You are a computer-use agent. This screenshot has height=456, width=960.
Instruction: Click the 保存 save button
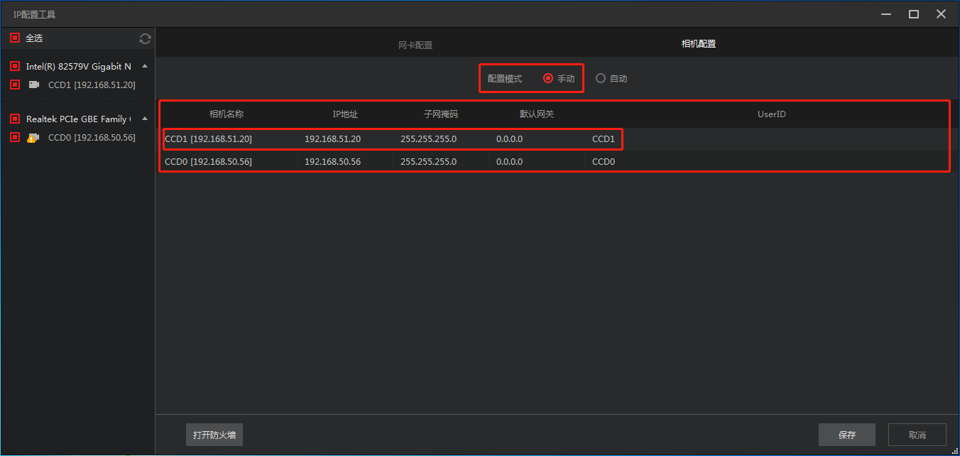[x=846, y=435]
